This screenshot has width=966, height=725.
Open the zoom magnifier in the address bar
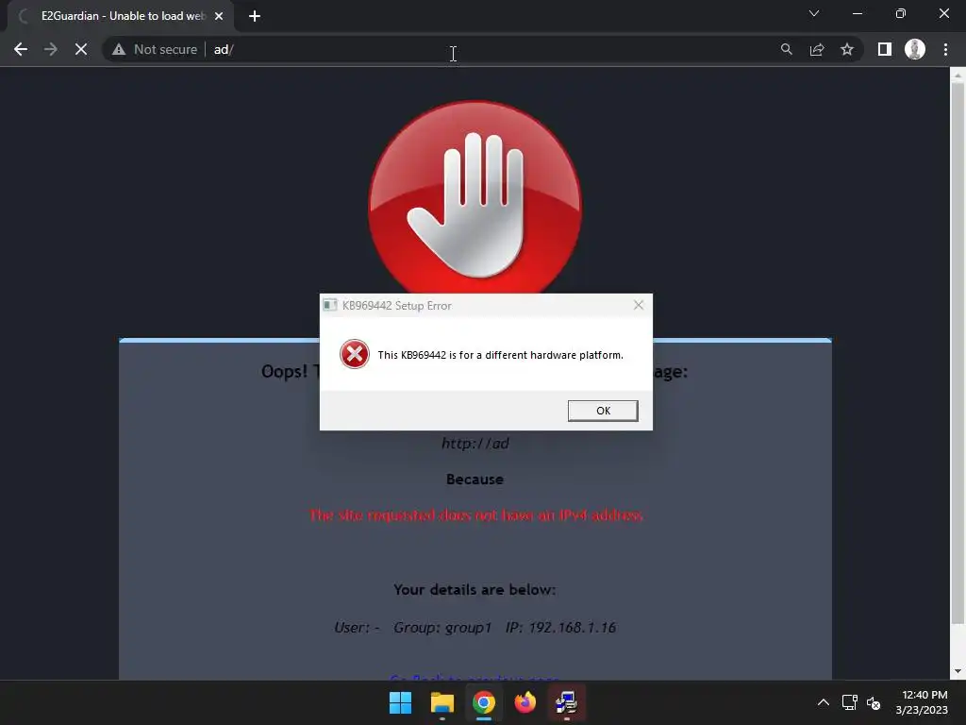[786, 49]
